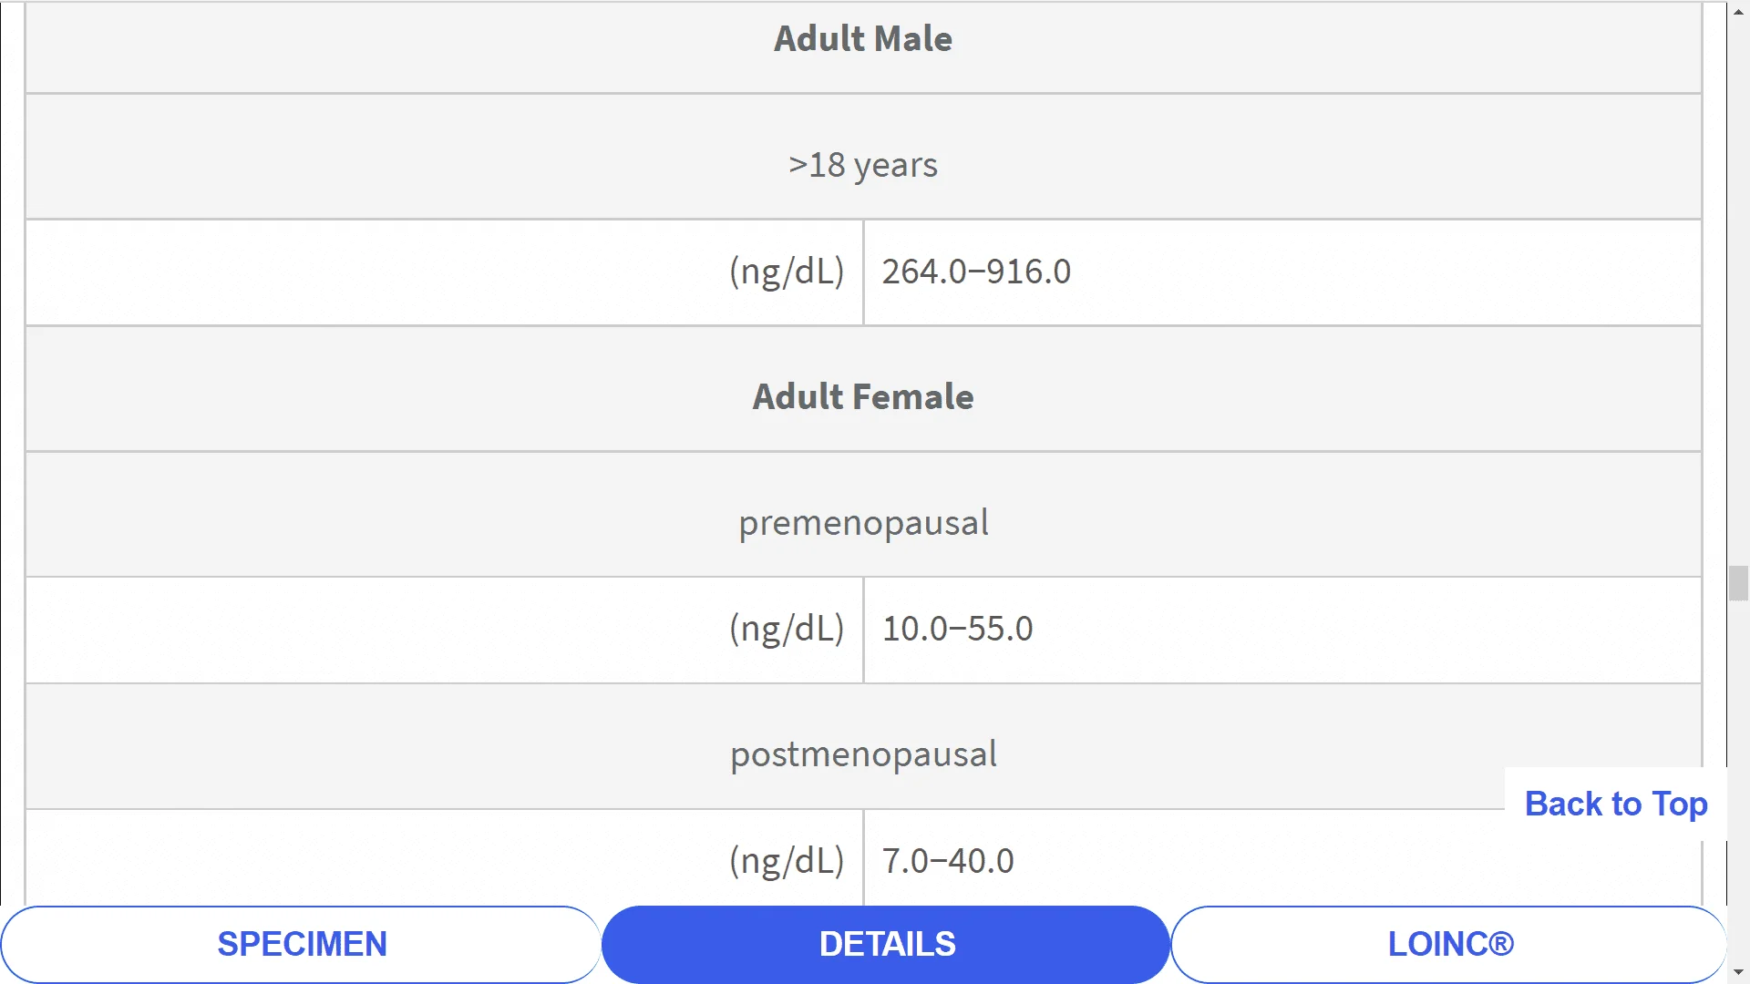Viewport: 1750px width, 984px height.
Task: Switch to the SPECIMEN tab
Action: pyautogui.click(x=301, y=944)
